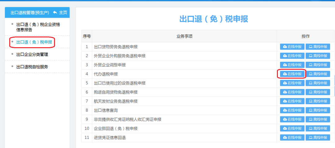Click 离线申报 for 航天发射业务免退税申报
Image resolution: width=335 pixels, height=148 pixels.
click(318, 101)
